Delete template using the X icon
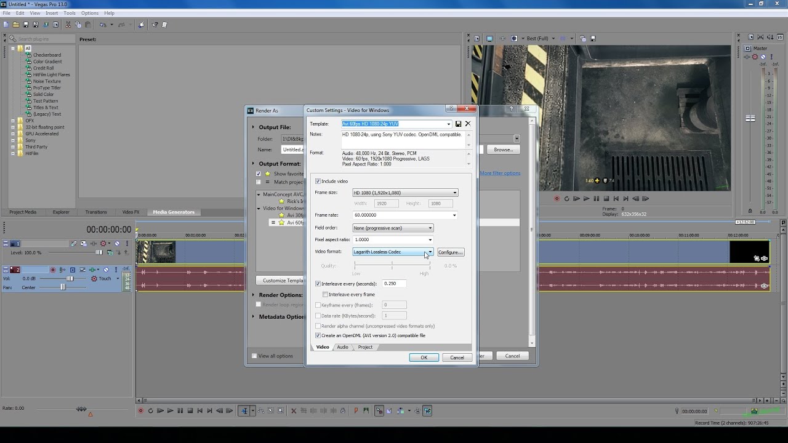The width and height of the screenshot is (788, 443). 468,124
